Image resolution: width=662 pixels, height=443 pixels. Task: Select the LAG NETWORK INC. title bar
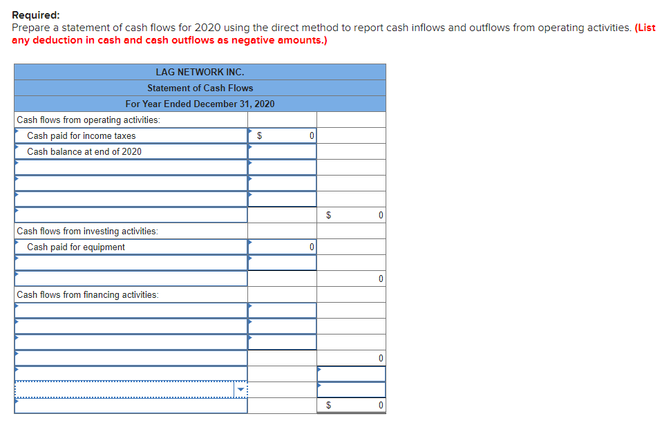click(200, 71)
